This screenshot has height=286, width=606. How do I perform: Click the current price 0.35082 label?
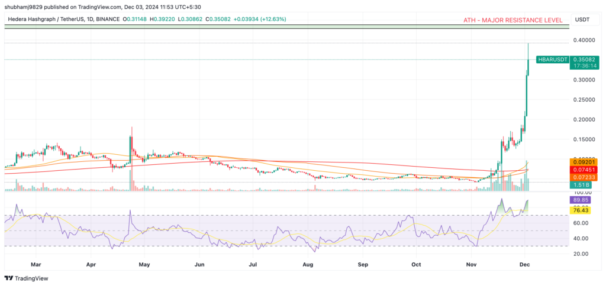click(x=584, y=60)
